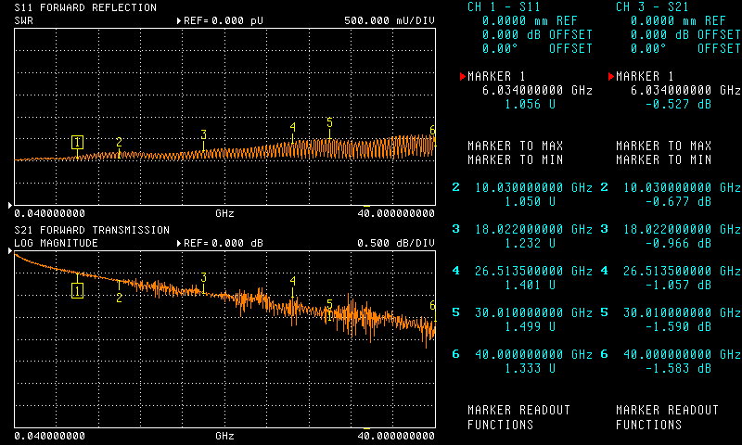This screenshot has height=445, width=742.
Task: Open MARKER READOUT FUNCTIONS for CH 1
Action: click(518, 417)
